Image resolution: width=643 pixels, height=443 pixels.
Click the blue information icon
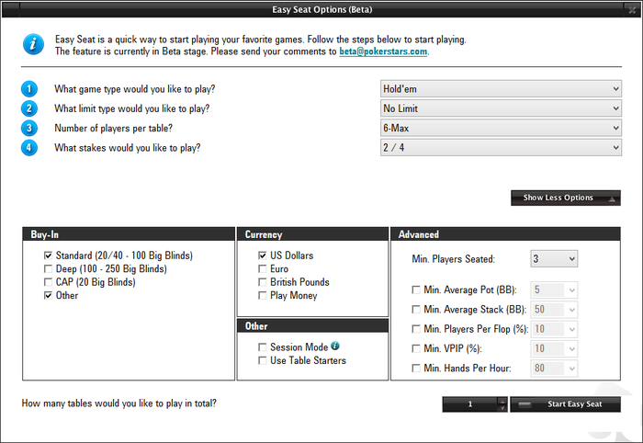pos(33,44)
